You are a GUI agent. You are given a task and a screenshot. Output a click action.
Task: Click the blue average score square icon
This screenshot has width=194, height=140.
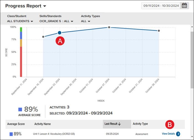[x=20, y=109]
